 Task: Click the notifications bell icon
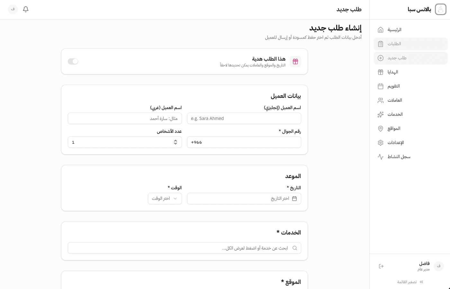(x=26, y=9)
